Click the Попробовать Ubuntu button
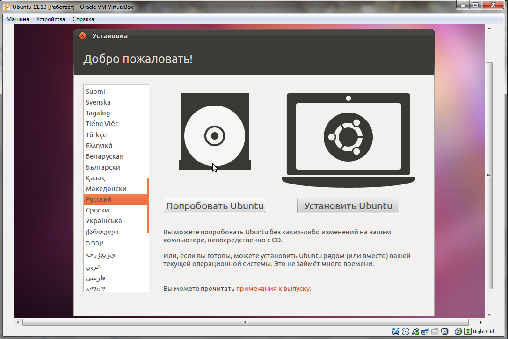Image resolution: width=508 pixels, height=339 pixels. point(215,206)
